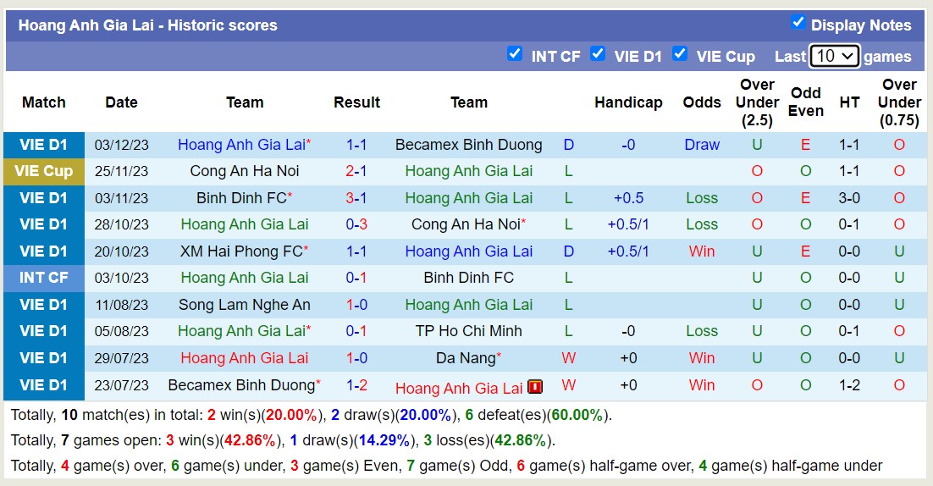Click the Hoang Anh Gia Lai - Historic scores title
The image size is (933, 486).
click(x=147, y=25)
